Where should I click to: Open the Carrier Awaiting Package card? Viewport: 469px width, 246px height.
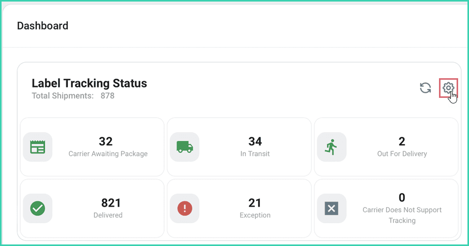click(92, 147)
